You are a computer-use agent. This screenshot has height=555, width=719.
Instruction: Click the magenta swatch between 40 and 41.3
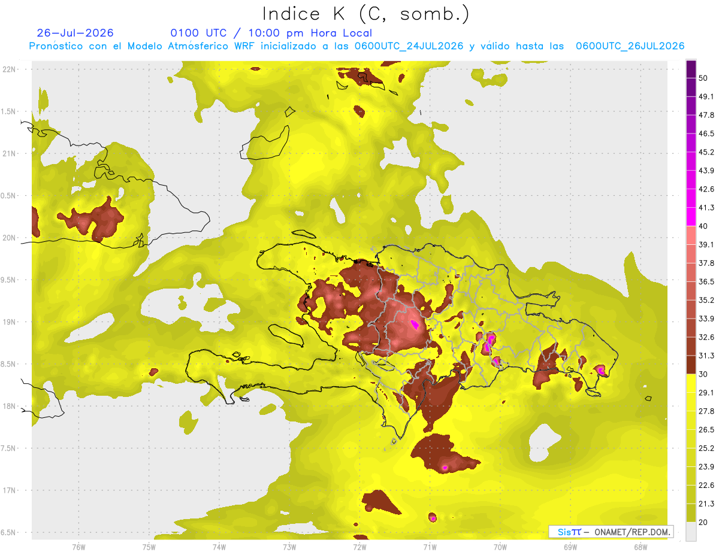pyautogui.click(x=691, y=217)
